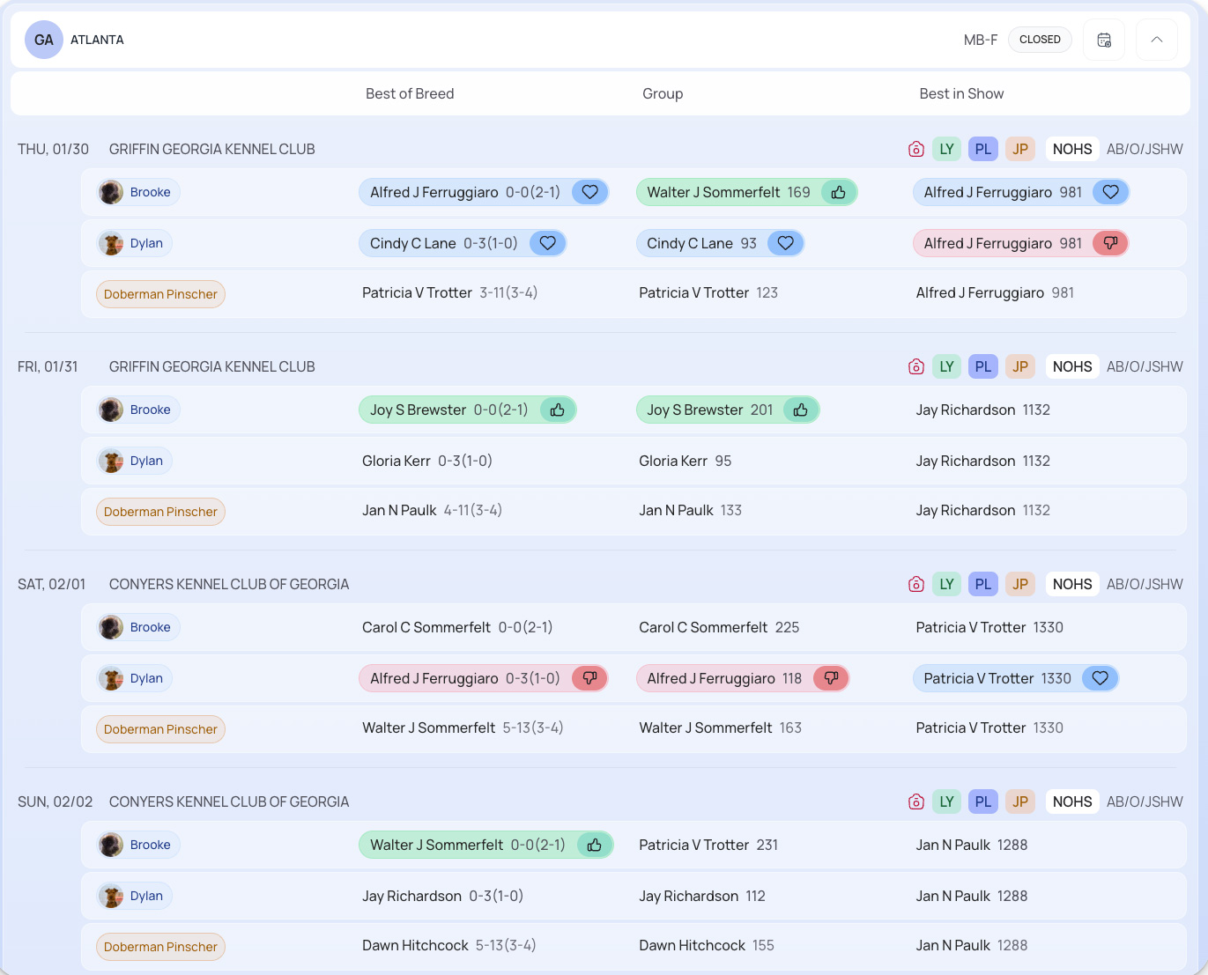Open camera icon for Thursday 01/30 show
1208x975 pixels.
pos(915,149)
